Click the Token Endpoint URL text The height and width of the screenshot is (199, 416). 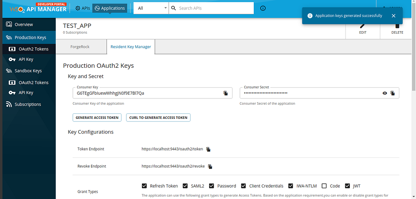172,149
